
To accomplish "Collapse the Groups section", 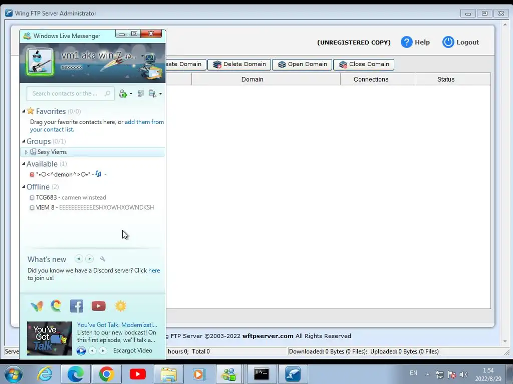I will pos(24,141).
